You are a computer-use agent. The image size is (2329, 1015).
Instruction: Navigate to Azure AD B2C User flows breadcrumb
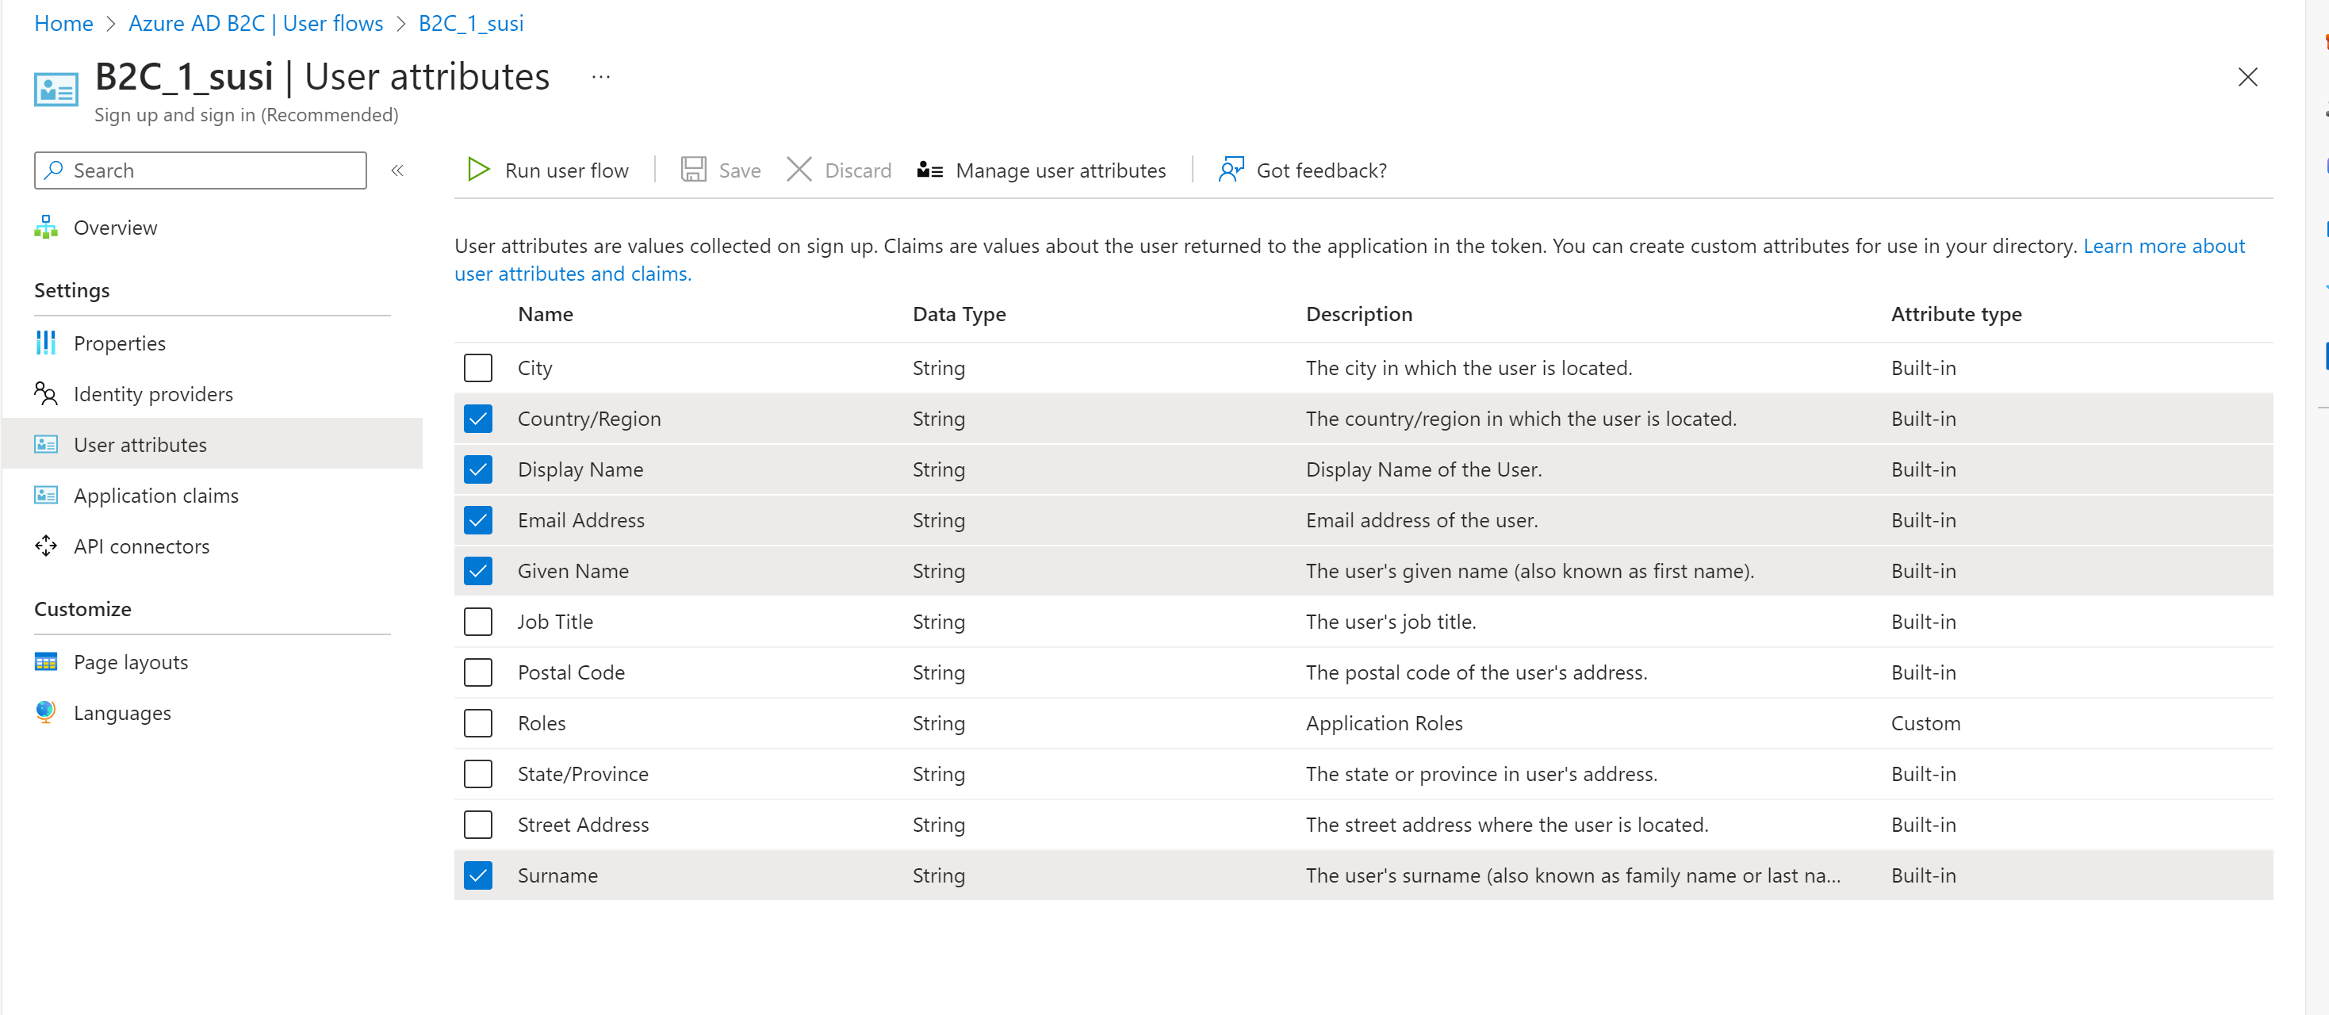256,22
